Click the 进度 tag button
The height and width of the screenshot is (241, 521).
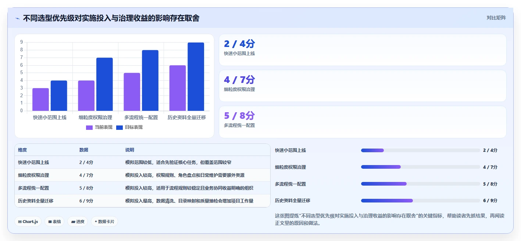(78, 222)
